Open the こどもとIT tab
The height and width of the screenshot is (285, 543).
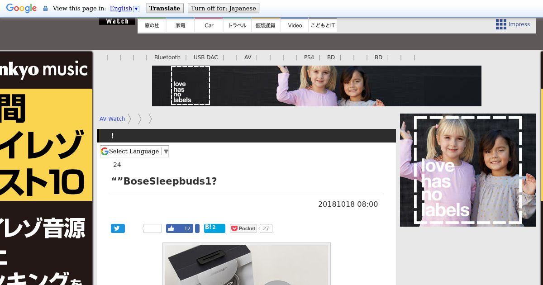(x=323, y=25)
